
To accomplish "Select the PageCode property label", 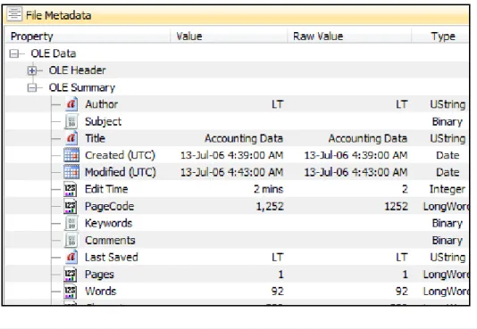I will 110,207.
